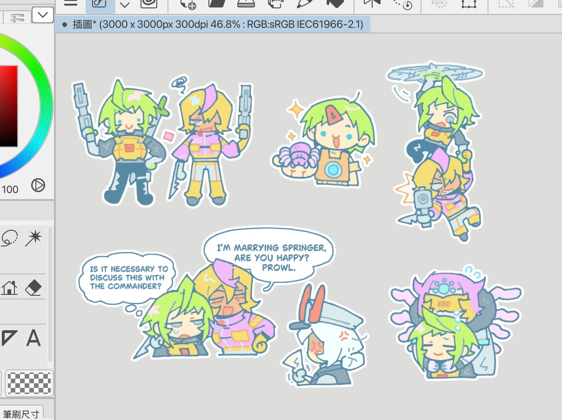Click the highlighted pen-on-canvas toolbar icon
This screenshot has width=562, height=420.
[99, 4]
